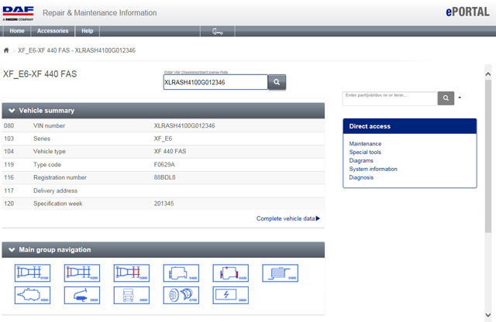This screenshot has height=322, width=496.
Task: Open the 0500 gearbox group icon
Action: tap(32, 295)
